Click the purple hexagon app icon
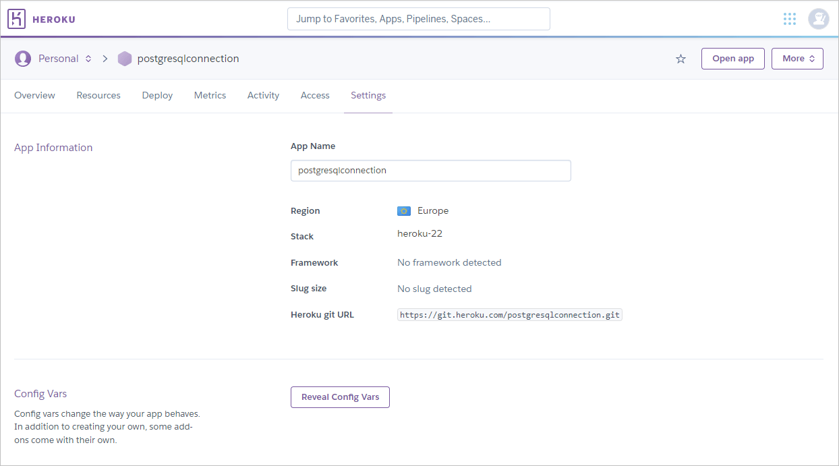 point(125,59)
